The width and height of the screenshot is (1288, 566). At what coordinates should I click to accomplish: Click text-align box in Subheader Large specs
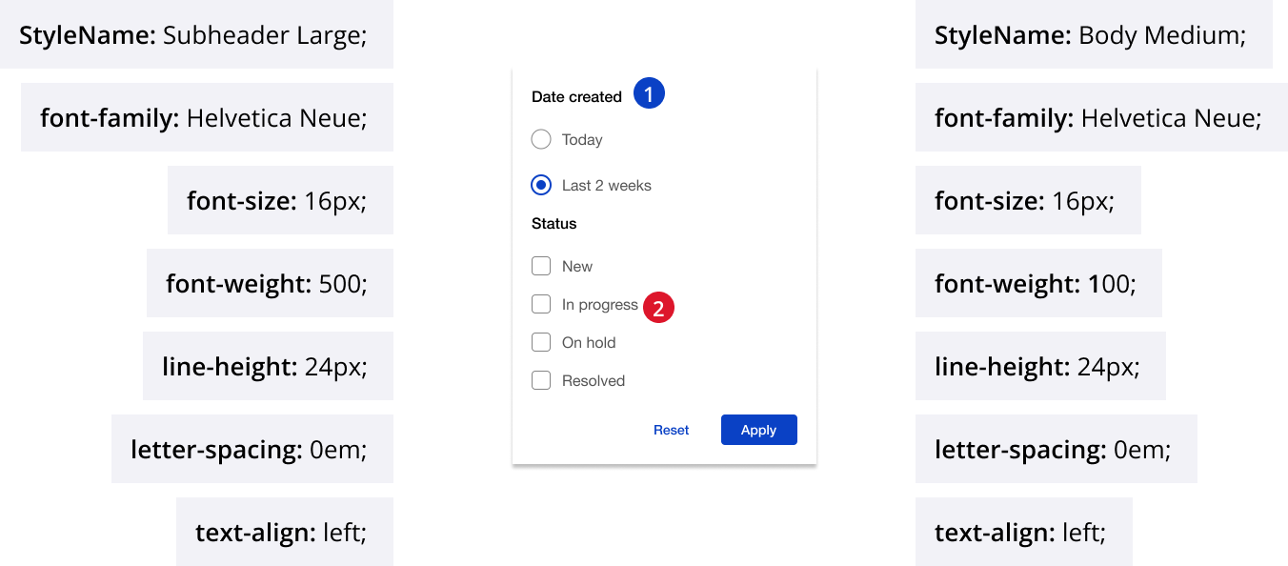tap(283, 532)
